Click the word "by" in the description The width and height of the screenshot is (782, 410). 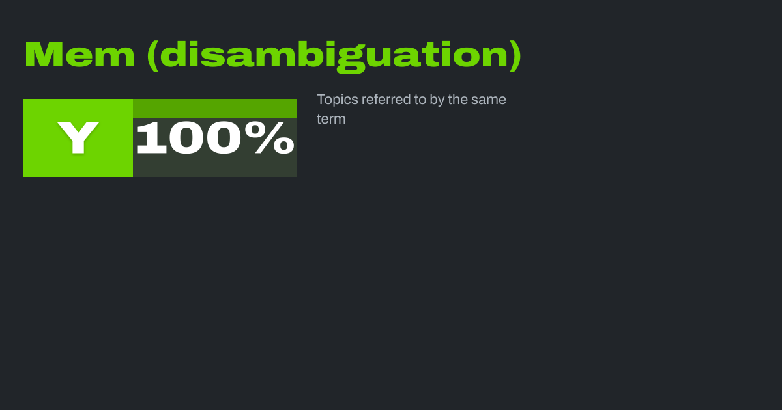[436, 100]
